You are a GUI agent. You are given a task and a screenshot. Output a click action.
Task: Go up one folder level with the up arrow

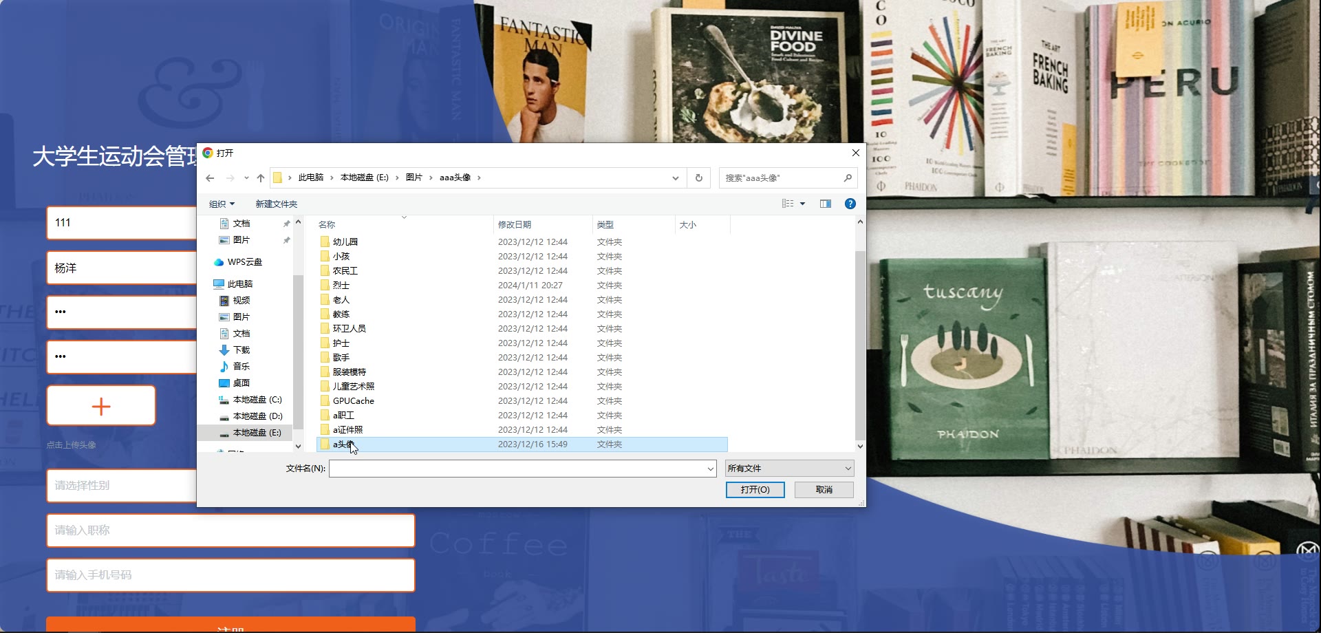[x=261, y=178]
